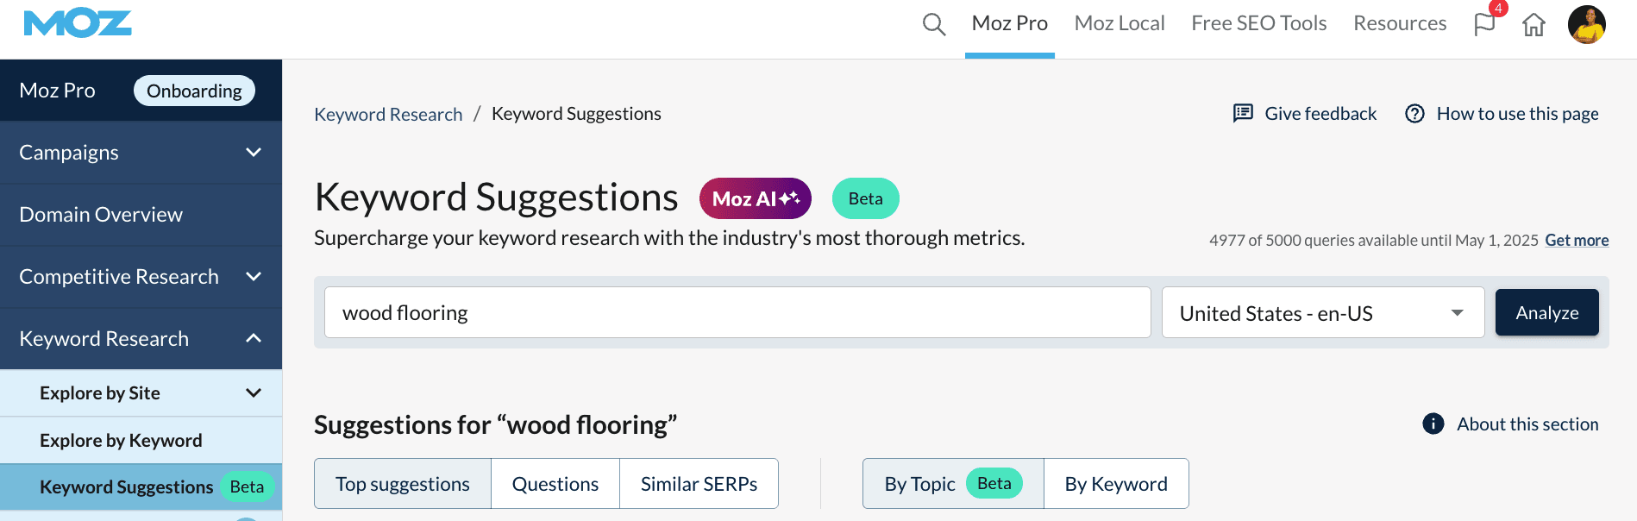This screenshot has width=1637, height=521.
Task: Click the wood flooring keyword input
Action: click(737, 313)
